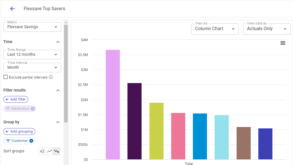293x165 pixels.
Task: Sort groups in descending order
Action: (x=56, y=151)
